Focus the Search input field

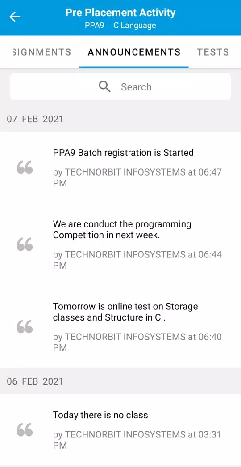click(x=120, y=87)
